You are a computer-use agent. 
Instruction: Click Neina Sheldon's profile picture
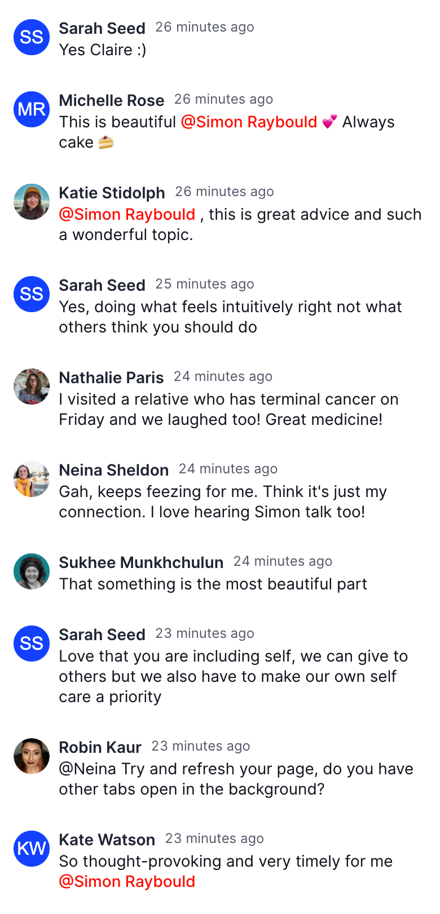(32, 479)
